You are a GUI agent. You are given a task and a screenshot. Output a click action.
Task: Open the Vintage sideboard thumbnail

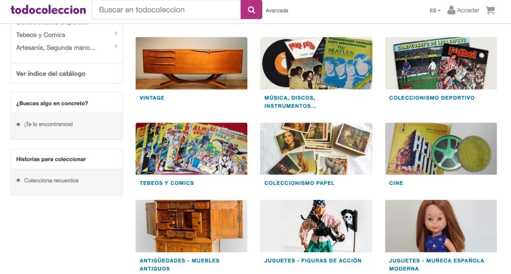coord(191,63)
